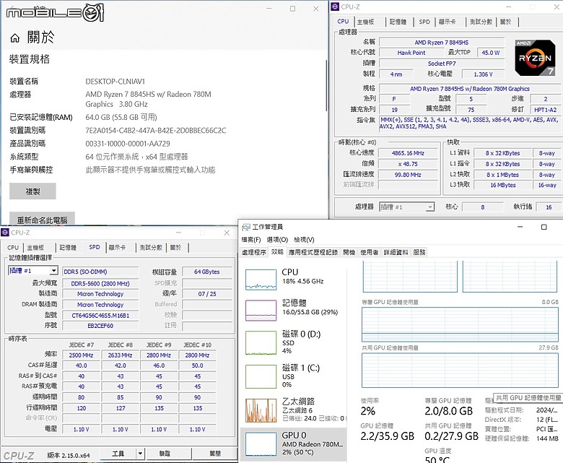Open 測試分數 tab in bottom-left CPU-Z window

coord(151,248)
